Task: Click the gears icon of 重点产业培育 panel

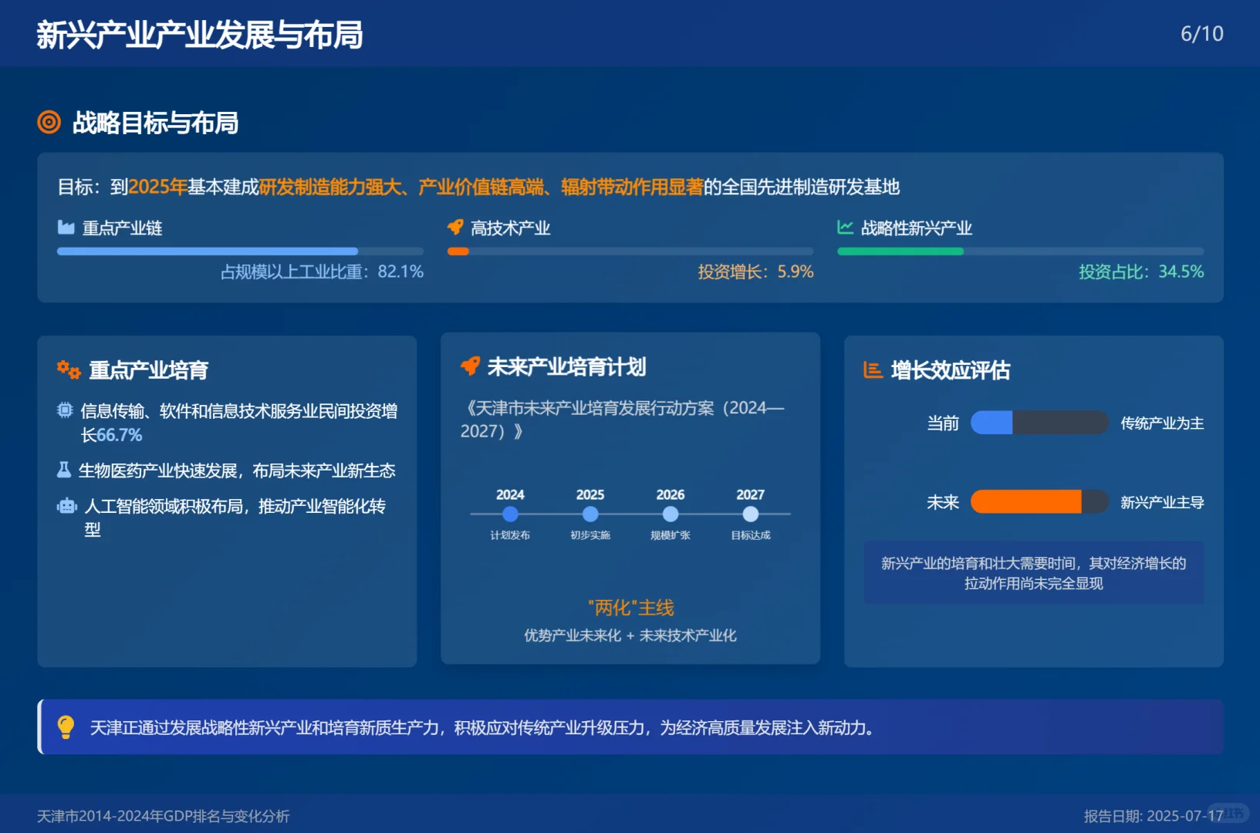Action: coord(67,369)
